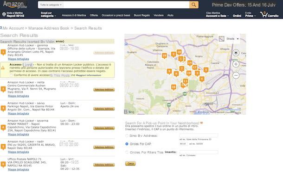This screenshot has width=283, height=172.
Task: Open Buoni Regalo nav item
Action: [142, 15]
